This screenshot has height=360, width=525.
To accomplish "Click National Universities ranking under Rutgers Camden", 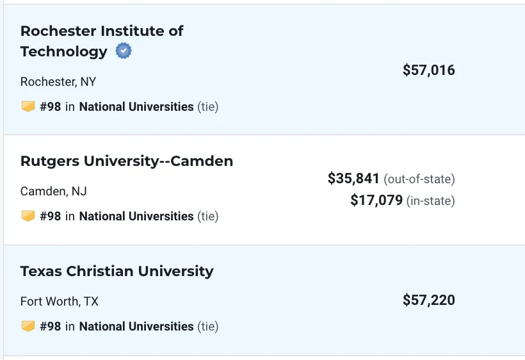I will pos(136,217).
